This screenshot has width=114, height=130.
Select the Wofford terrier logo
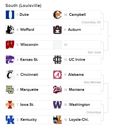[10, 30]
